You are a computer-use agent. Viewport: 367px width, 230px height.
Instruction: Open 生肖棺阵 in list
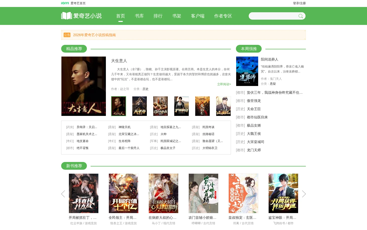click(125, 141)
